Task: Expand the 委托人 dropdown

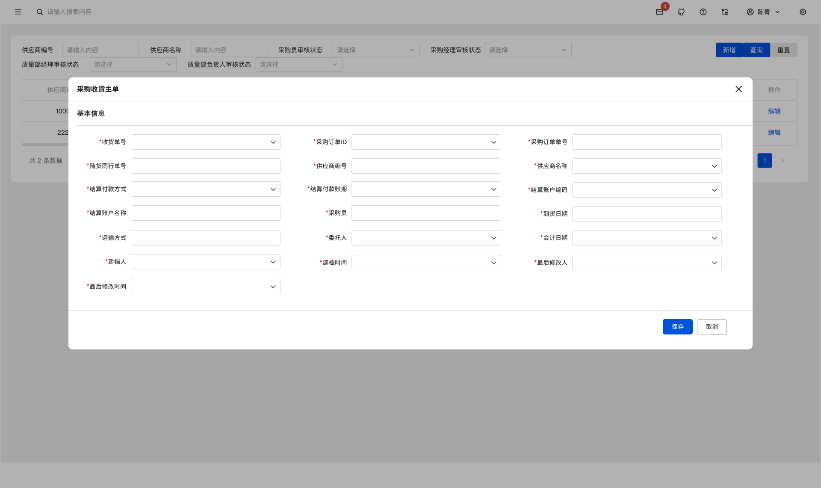Action: 426,238
